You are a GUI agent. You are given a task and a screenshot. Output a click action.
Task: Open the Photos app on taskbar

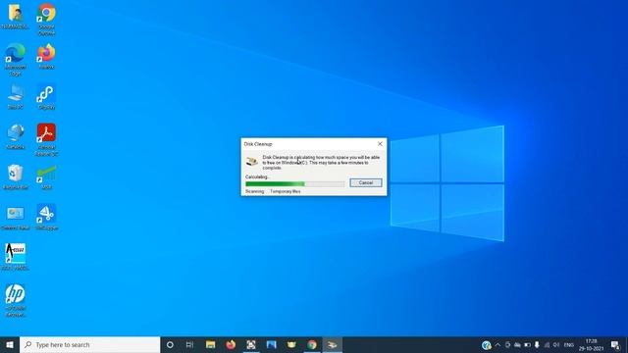point(271,344)
